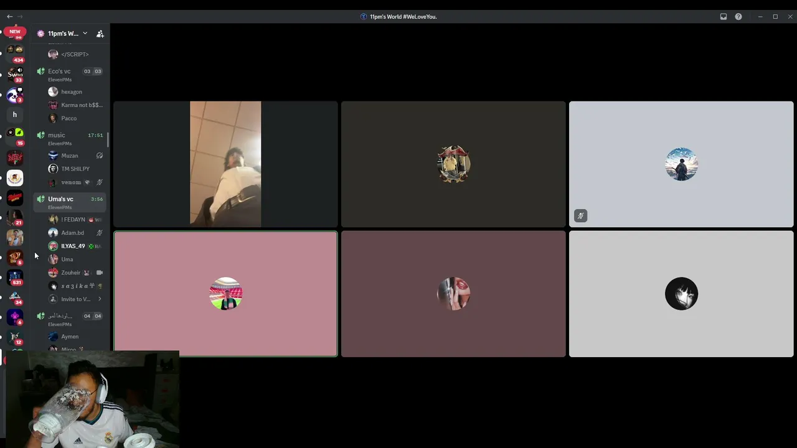797x448 pixels.
Task: Click the NEW unread indicator pill
Action: pos(15,31)
